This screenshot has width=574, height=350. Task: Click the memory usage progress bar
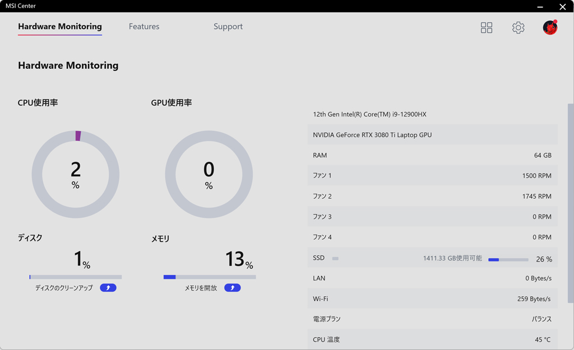pos(210,277)
